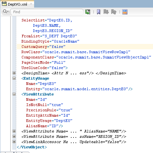Click the BindingStyle attribute line

[50, 41]
